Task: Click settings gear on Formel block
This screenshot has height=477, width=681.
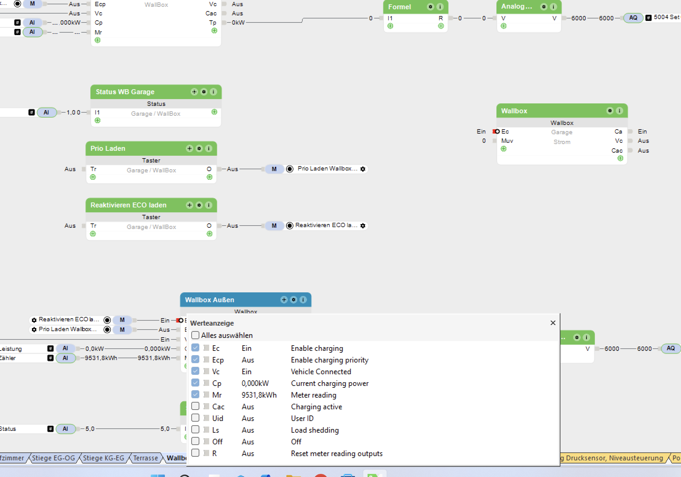Action: [430, 7]
